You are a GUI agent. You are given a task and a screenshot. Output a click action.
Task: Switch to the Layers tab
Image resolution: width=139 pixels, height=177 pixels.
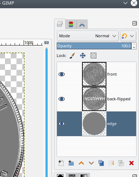click(x=60, y=24)
